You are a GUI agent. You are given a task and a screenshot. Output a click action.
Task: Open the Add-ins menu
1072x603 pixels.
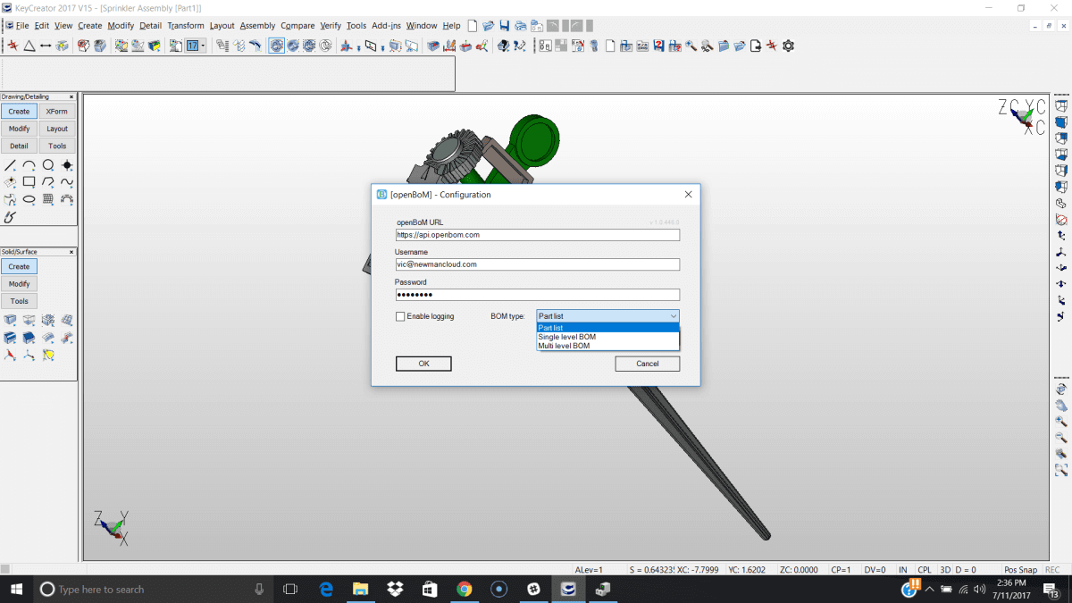click(x=387, y=26)
